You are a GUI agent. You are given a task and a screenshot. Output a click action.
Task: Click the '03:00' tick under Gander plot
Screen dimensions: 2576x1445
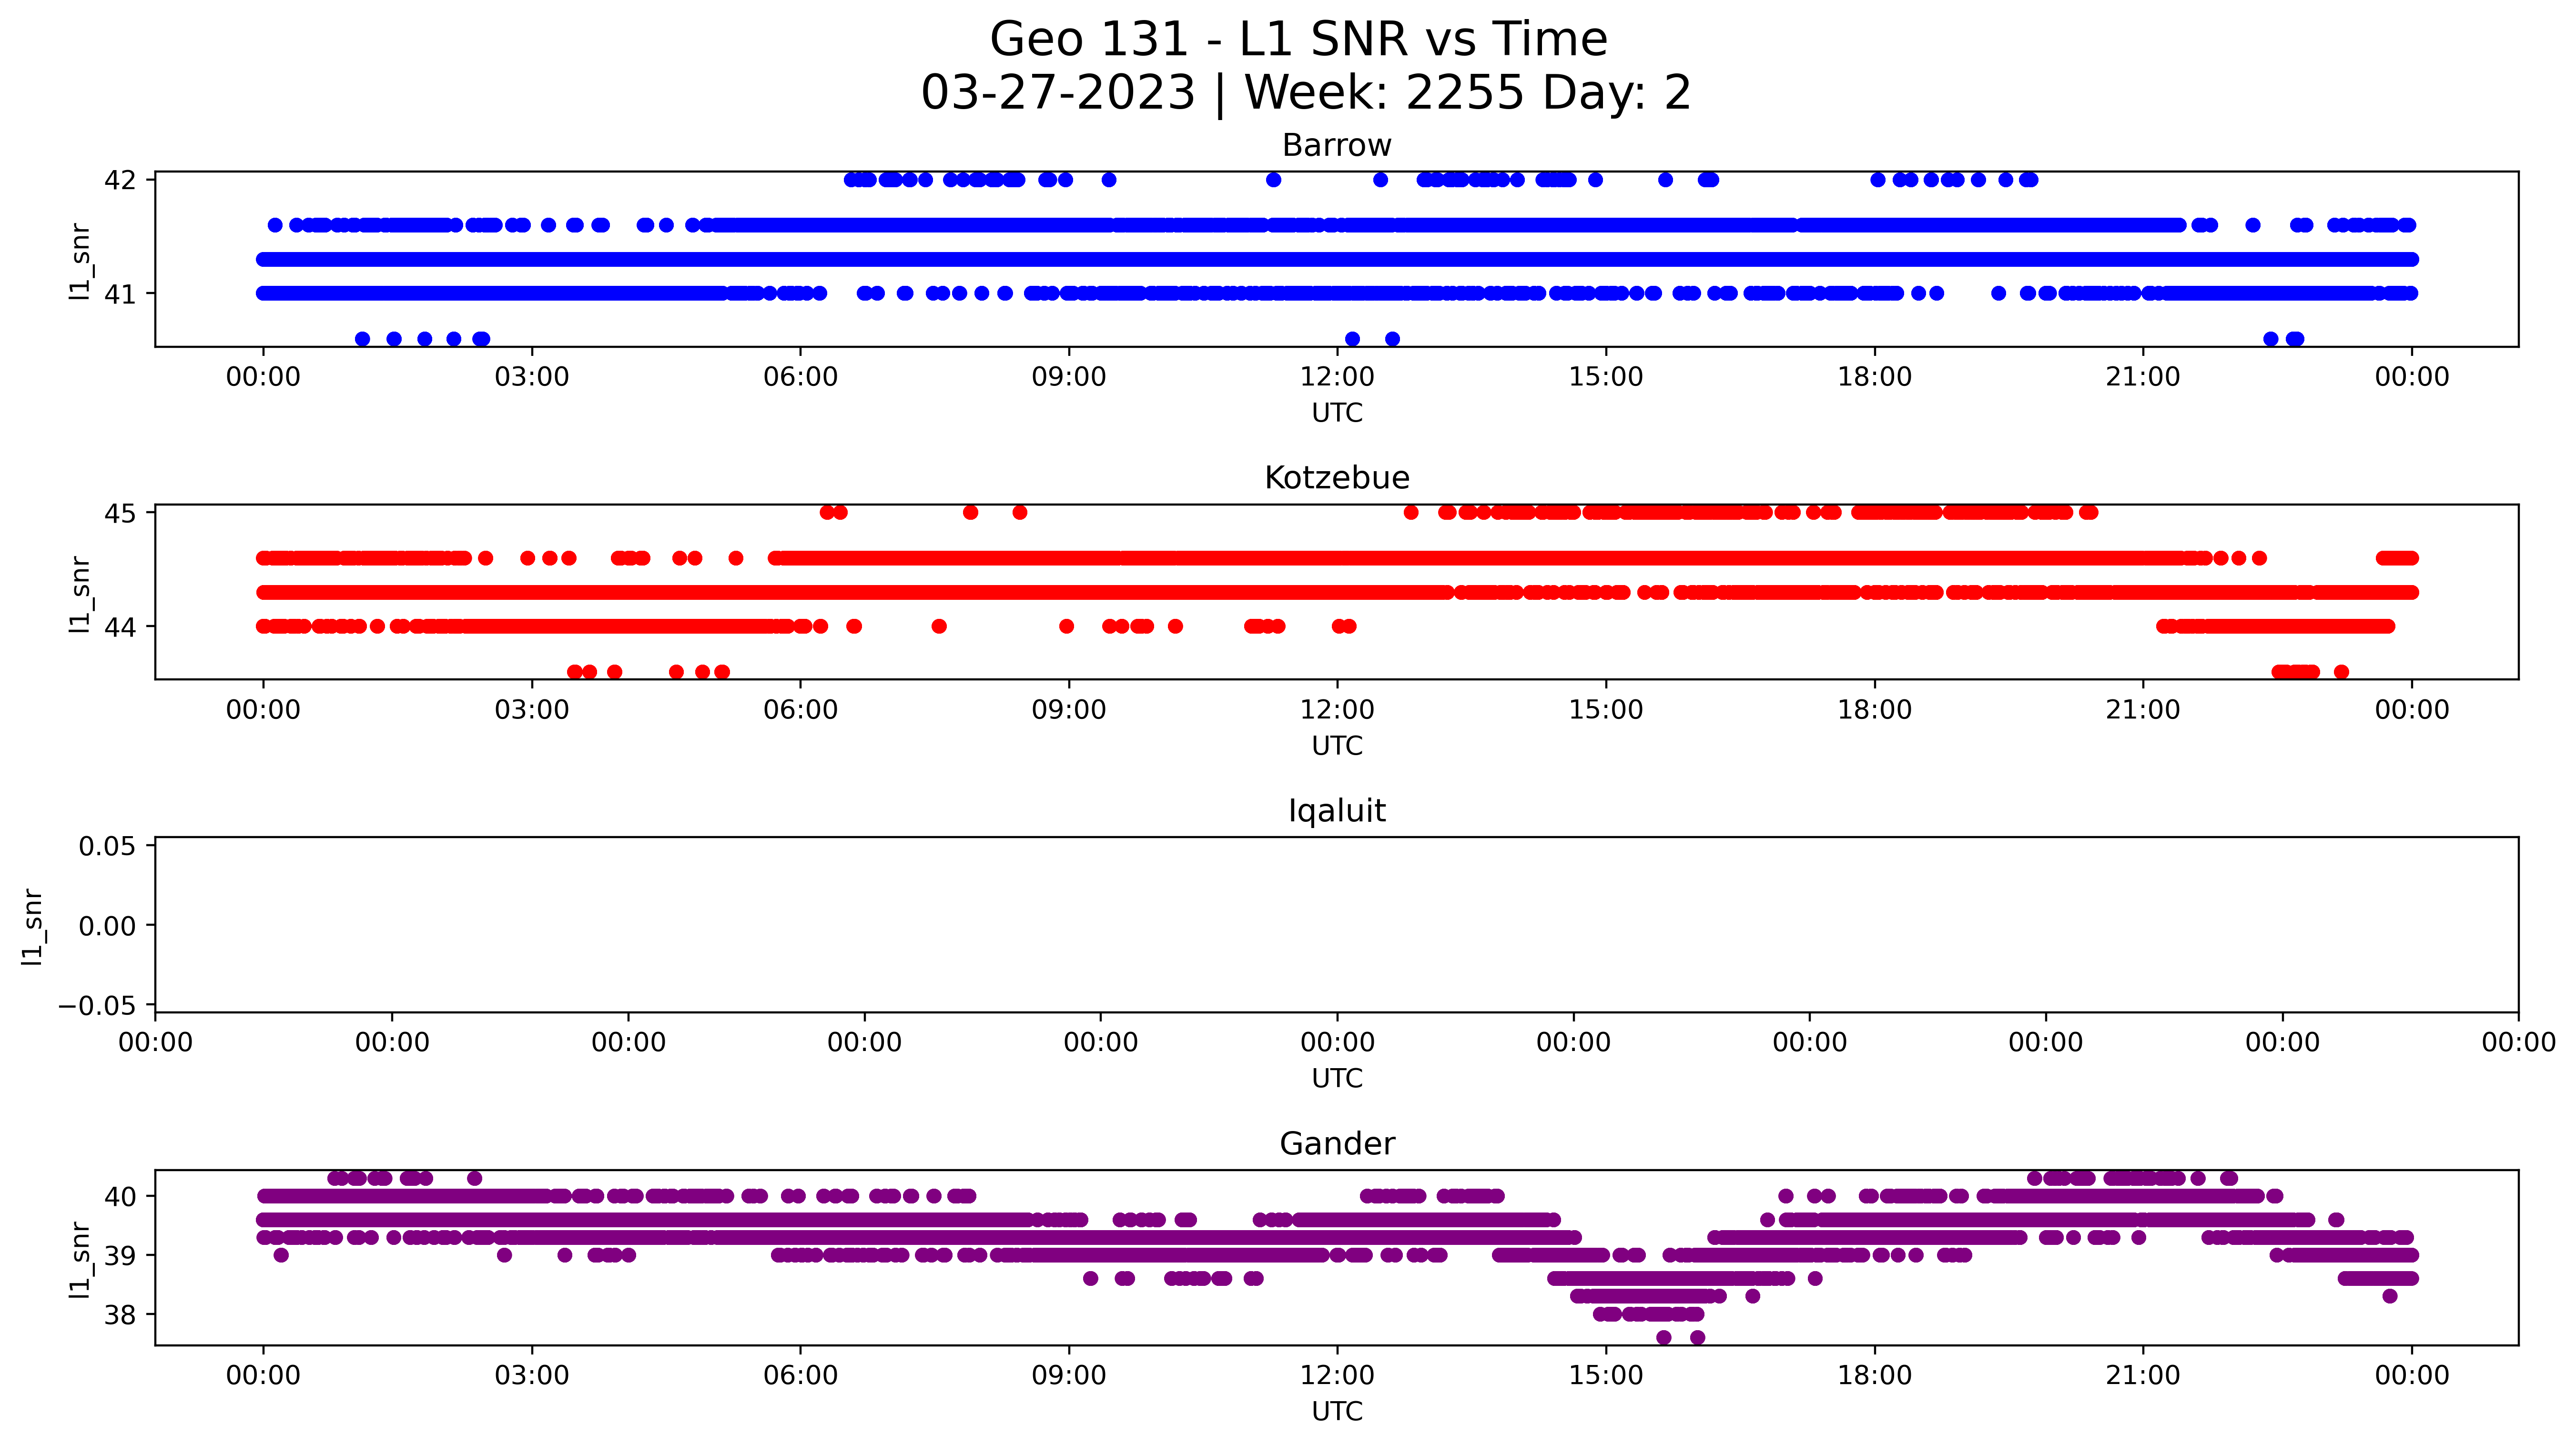532,1376
